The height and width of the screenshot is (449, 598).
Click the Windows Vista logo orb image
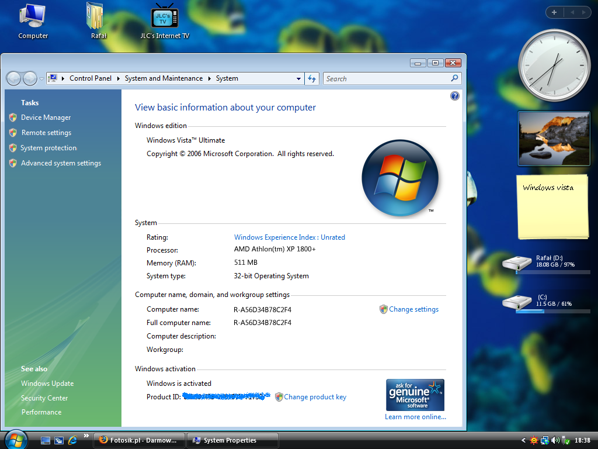click(400, 178)
